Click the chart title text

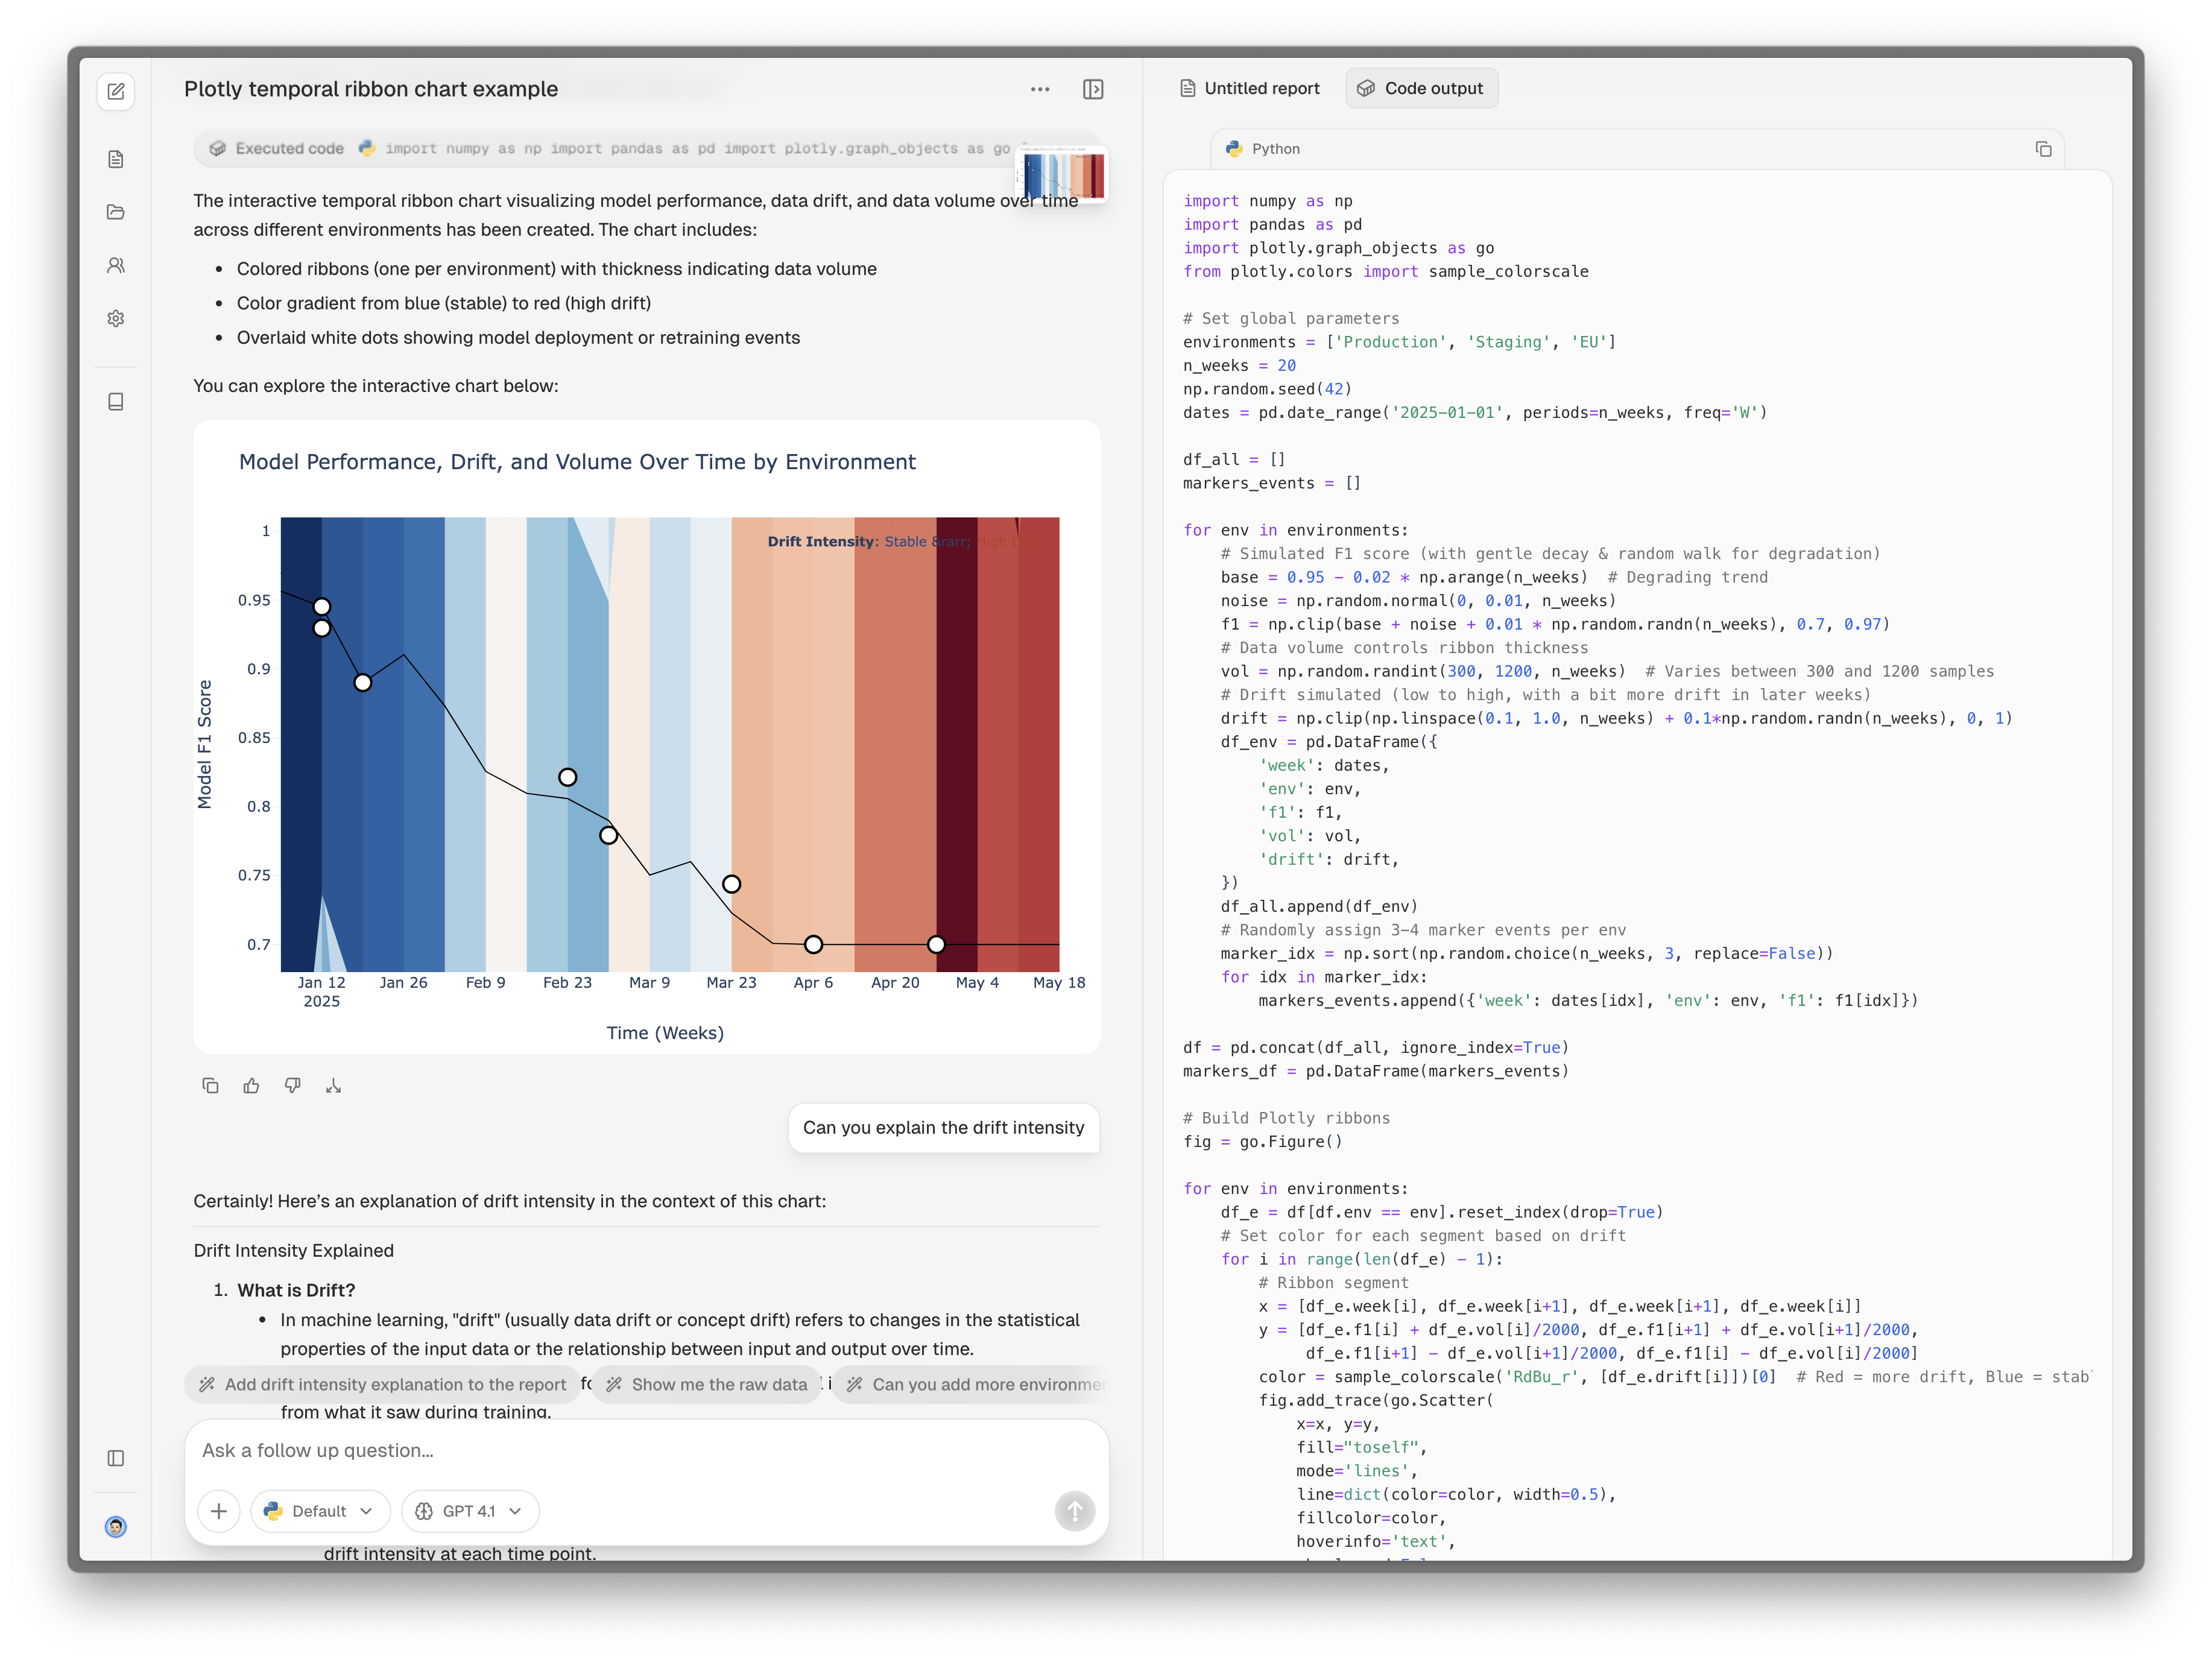pyautogui.click(x=577, y=462)
